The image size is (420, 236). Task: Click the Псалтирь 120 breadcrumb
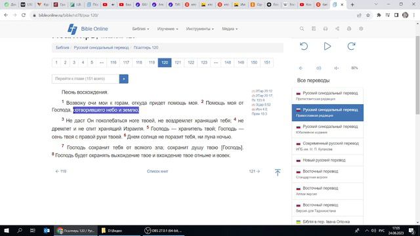click(146, 48)
